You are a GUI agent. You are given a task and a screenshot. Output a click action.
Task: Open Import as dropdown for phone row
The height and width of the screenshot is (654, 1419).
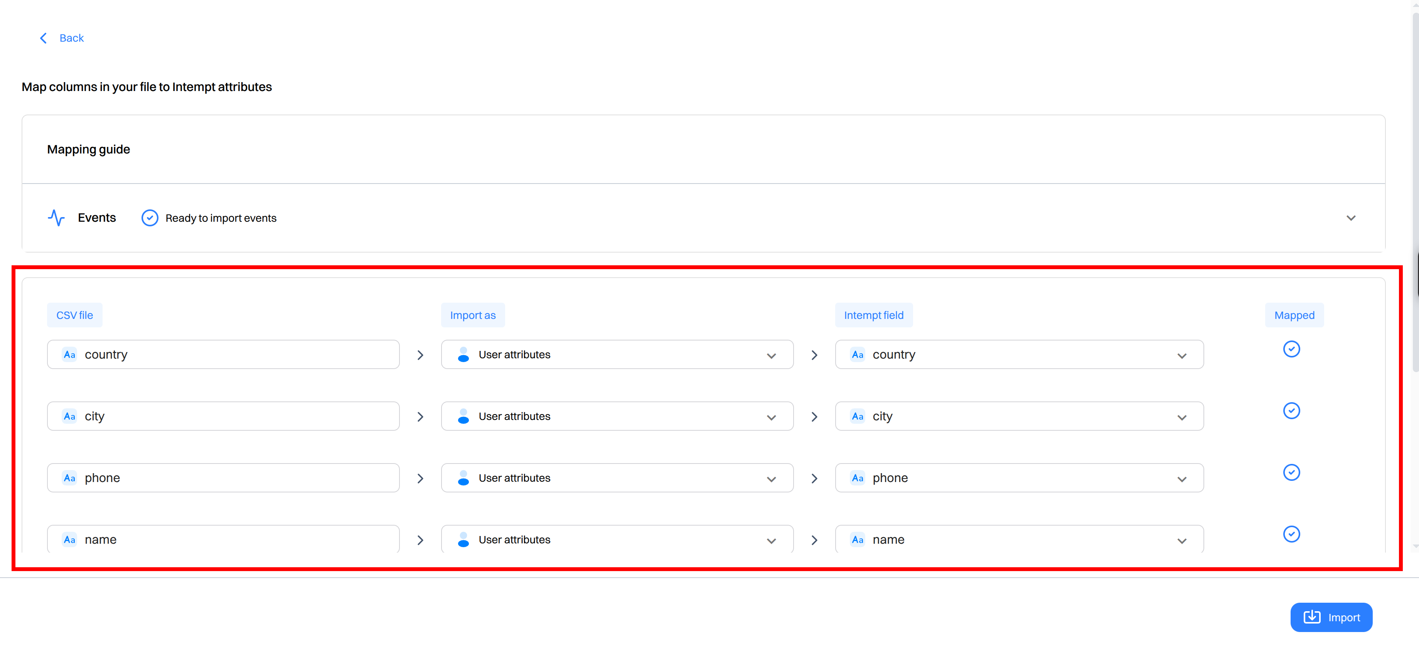tap(617, 478)
